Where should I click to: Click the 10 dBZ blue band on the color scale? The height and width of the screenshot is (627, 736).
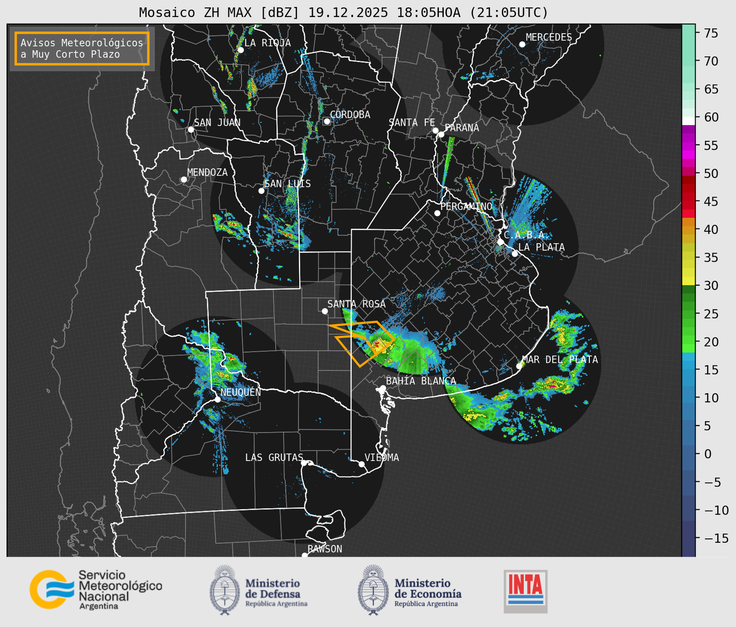688,398
